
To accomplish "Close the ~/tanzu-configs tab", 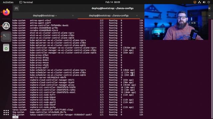I will coord(137,16).
